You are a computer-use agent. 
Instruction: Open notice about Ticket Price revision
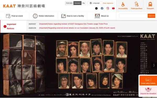[x=73, y=24]
